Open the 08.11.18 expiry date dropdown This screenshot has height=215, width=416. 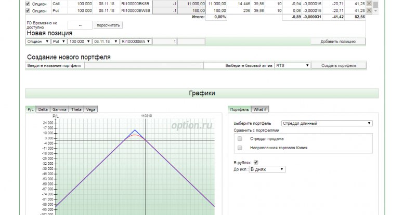[106, 41]
